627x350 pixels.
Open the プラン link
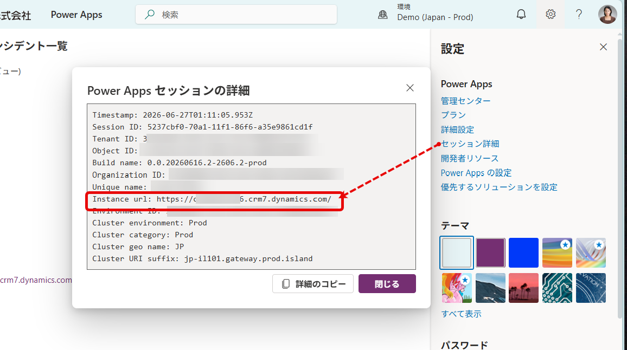pos(453,115)
